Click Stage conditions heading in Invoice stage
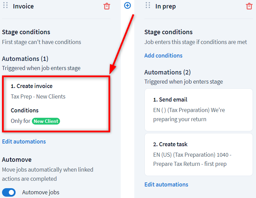Image resolution: width=256 pixels, height=198 pixels. click(x=26, y=32)
